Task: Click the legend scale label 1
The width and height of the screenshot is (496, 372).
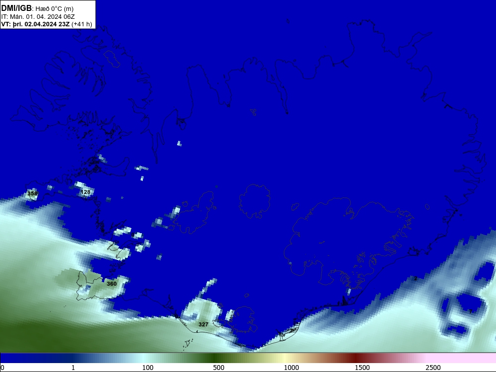Action: point(73,368)
